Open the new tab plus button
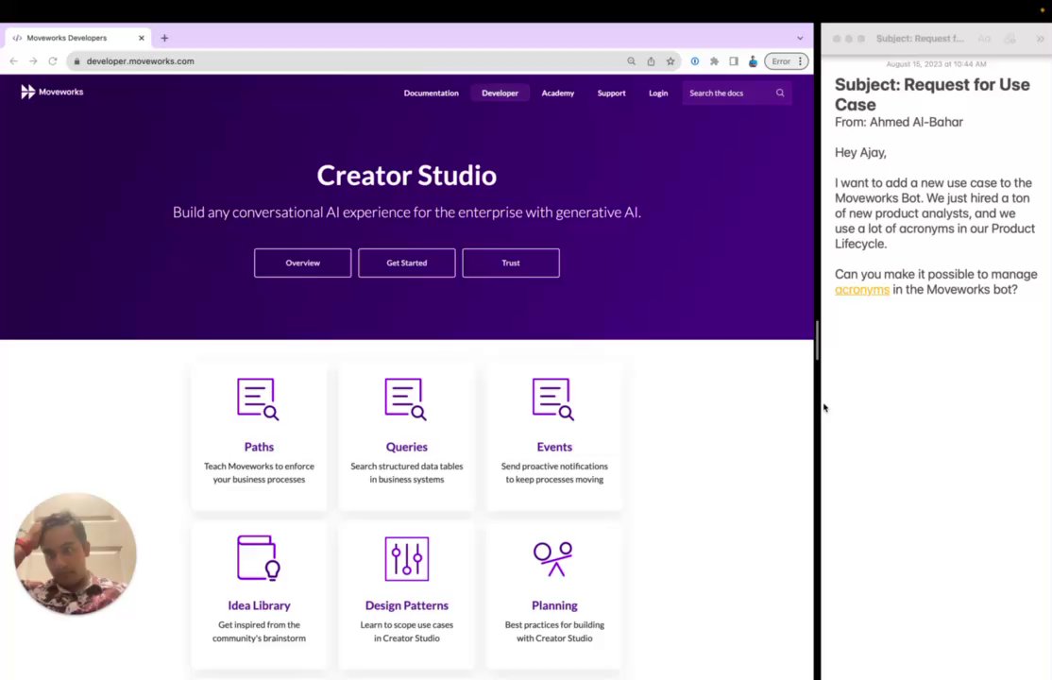 pos(164,39)
